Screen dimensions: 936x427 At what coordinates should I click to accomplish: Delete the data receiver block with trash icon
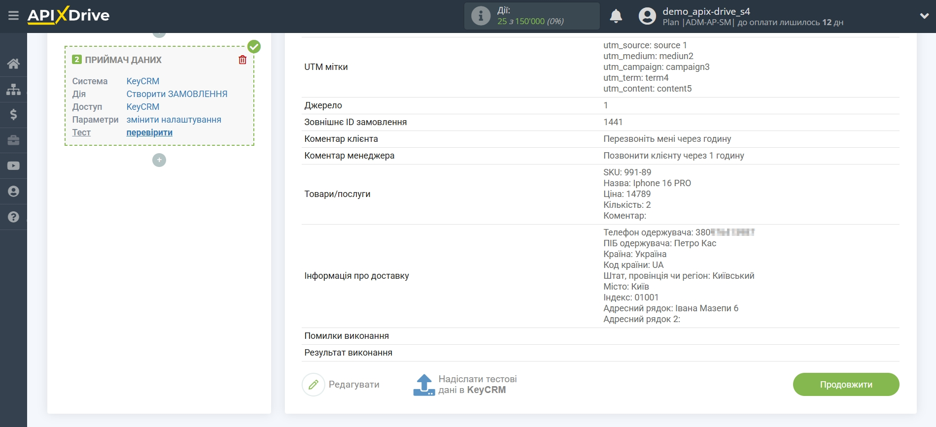[243, 60]
